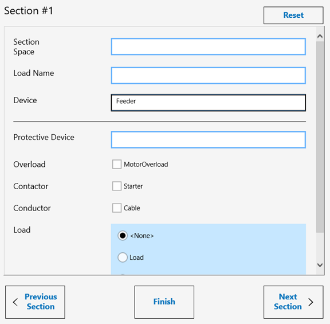The image size is (330, 324).
Task: Tick the Cable conductor checkbox
Action: pyautogui.click(x=117, y=208)
